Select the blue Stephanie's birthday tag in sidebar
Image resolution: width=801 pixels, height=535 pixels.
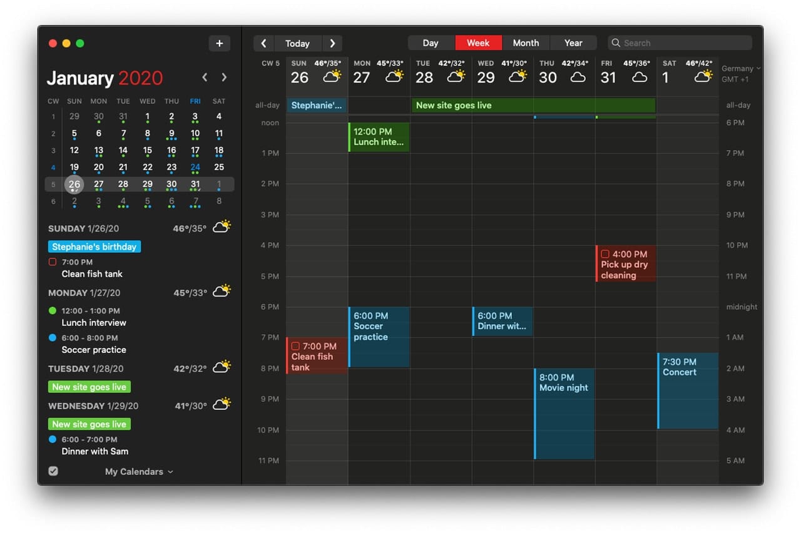coord(94,247)
